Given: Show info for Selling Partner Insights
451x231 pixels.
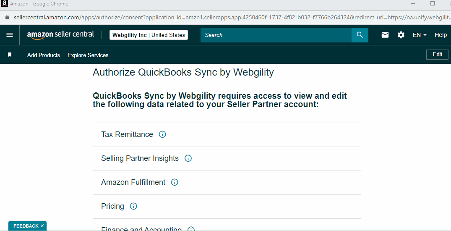Looking at the screenshot, I should (188, 158).
